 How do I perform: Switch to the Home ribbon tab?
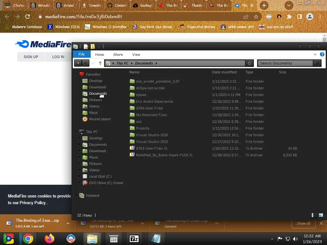[100, 54]
